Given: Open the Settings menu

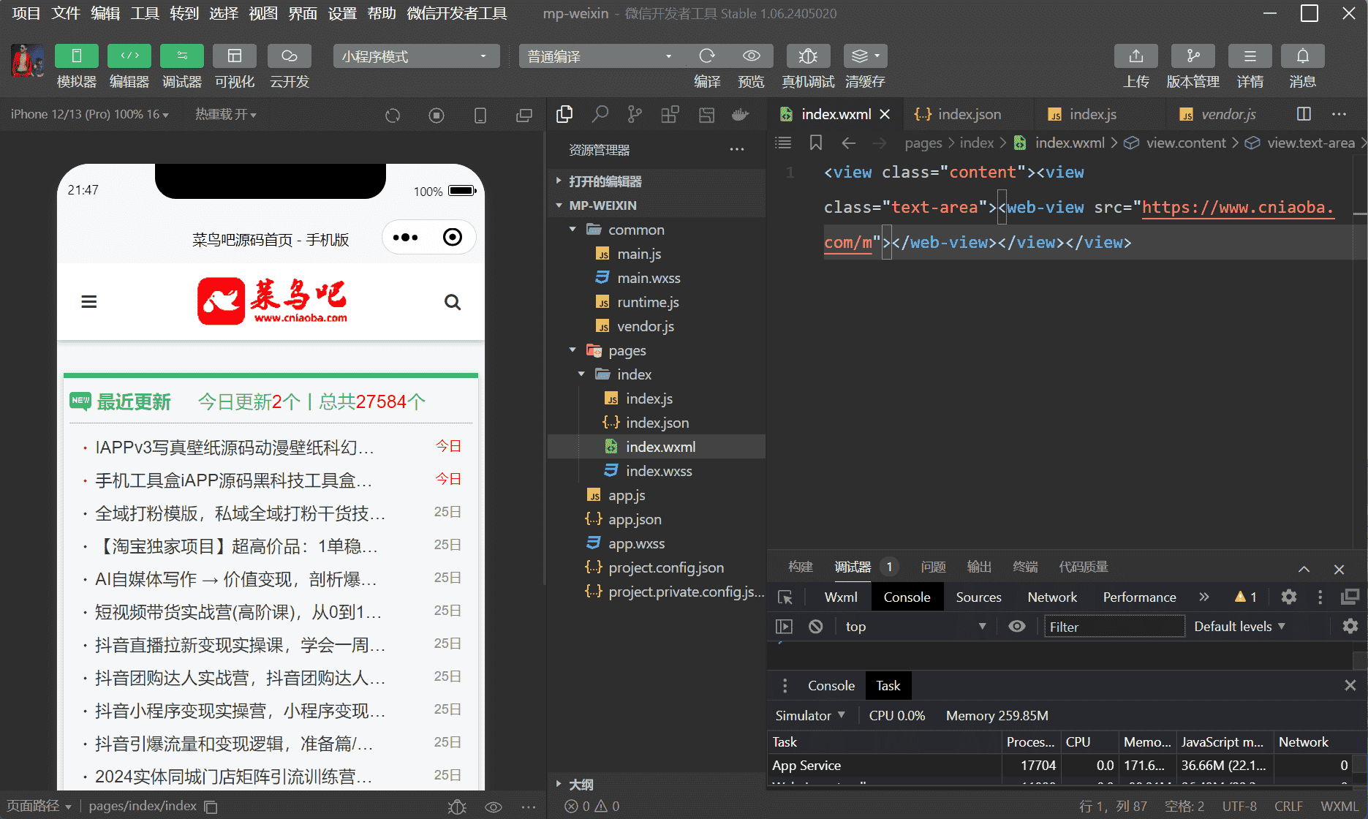Looking at the screenshot, I should 341,13.
